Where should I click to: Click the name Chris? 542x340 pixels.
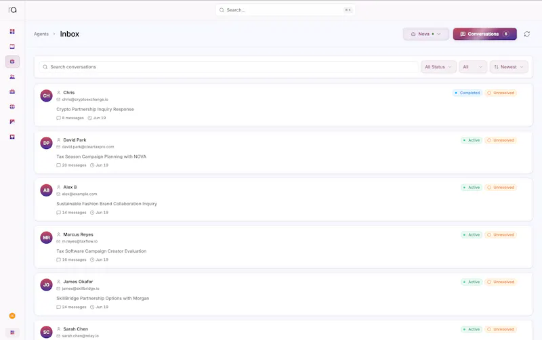tap(69, 93)
